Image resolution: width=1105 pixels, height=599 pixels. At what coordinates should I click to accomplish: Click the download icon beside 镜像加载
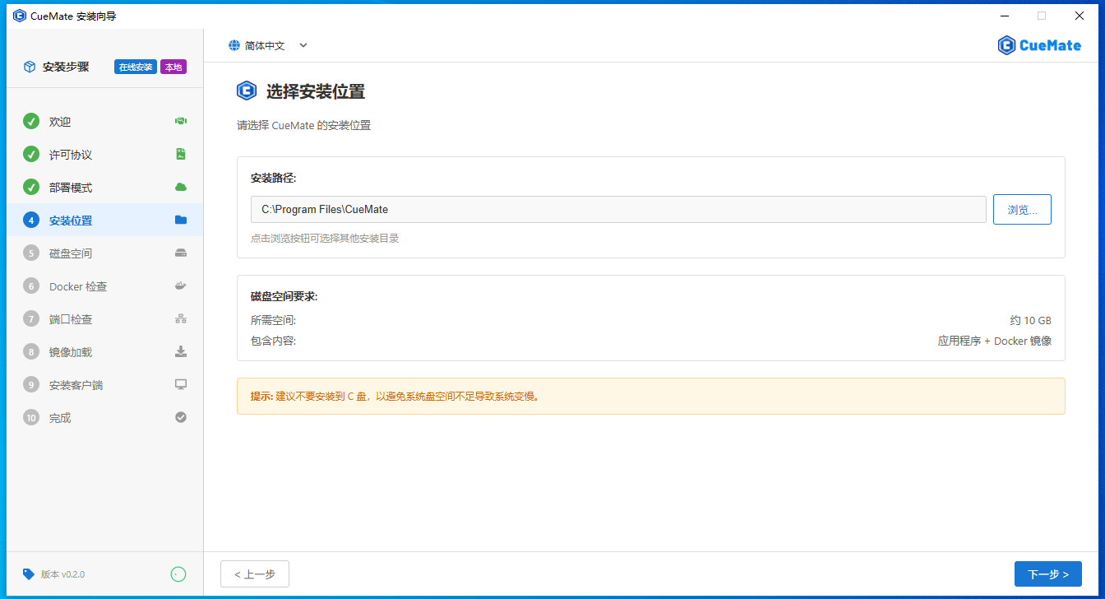coord(181,352)
